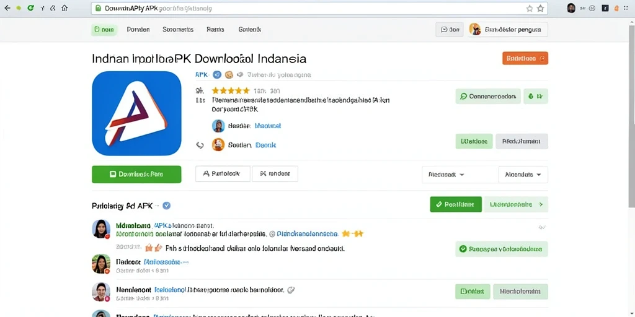Image resolution: width=635 pixels, height=317 pixels.
Task: Open the green first reviewer name link
Action: tap(133, 225)
